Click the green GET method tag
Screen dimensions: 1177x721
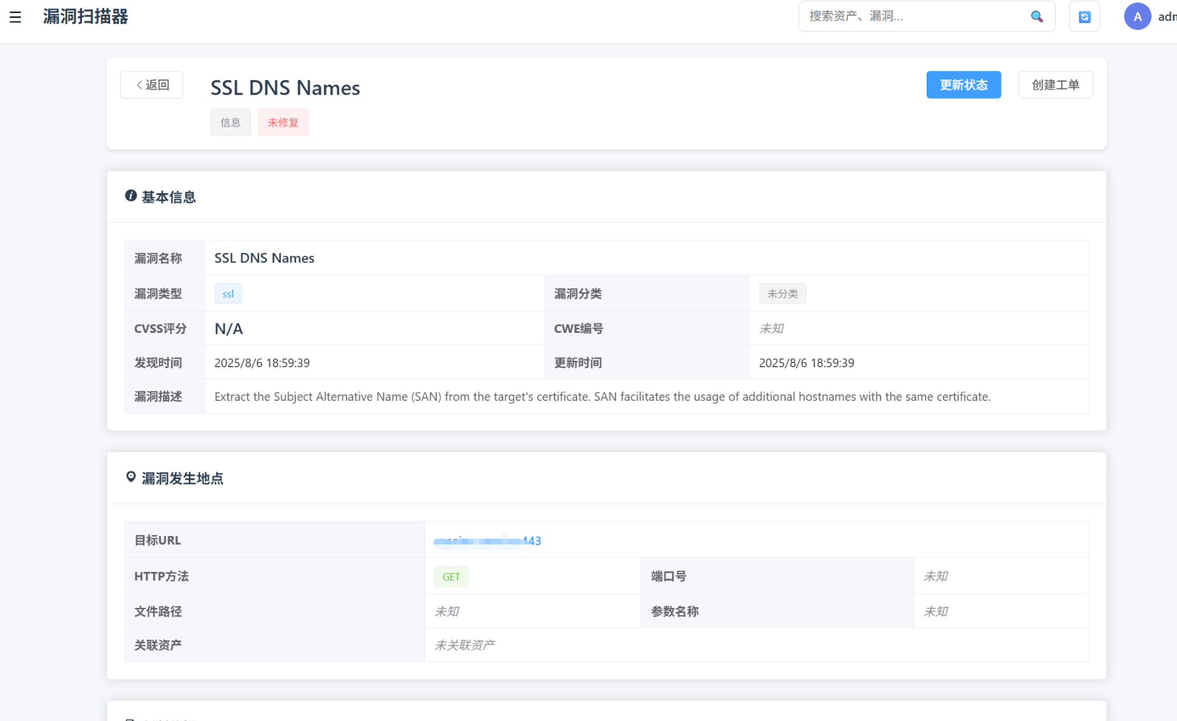coord(451,577)
